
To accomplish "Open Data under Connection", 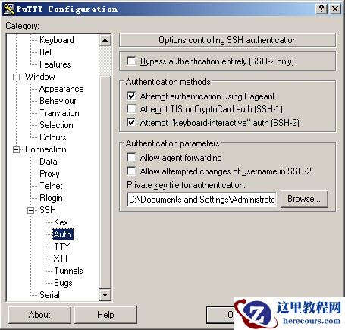I will coord(49,162).
